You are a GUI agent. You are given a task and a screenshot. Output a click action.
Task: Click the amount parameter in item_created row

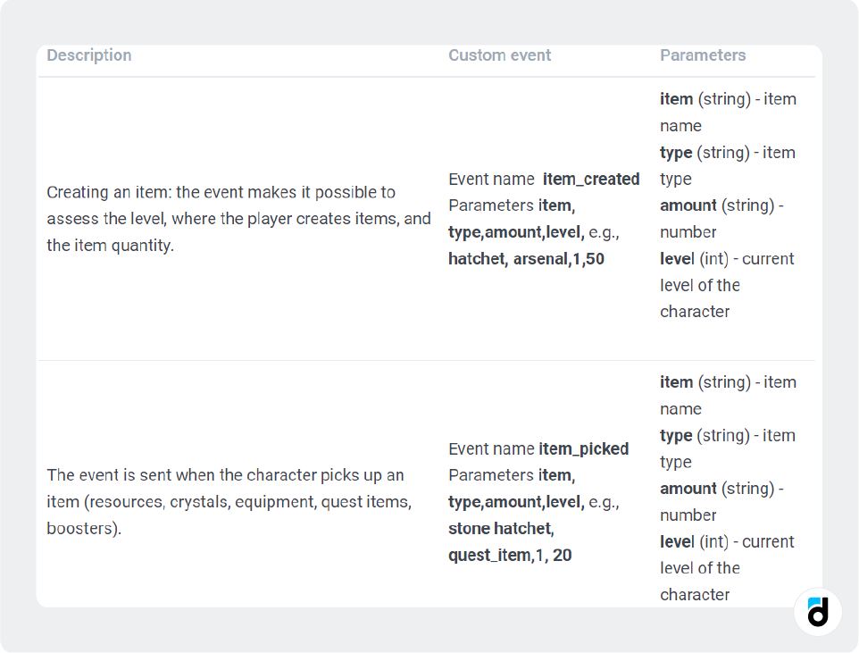688,205
